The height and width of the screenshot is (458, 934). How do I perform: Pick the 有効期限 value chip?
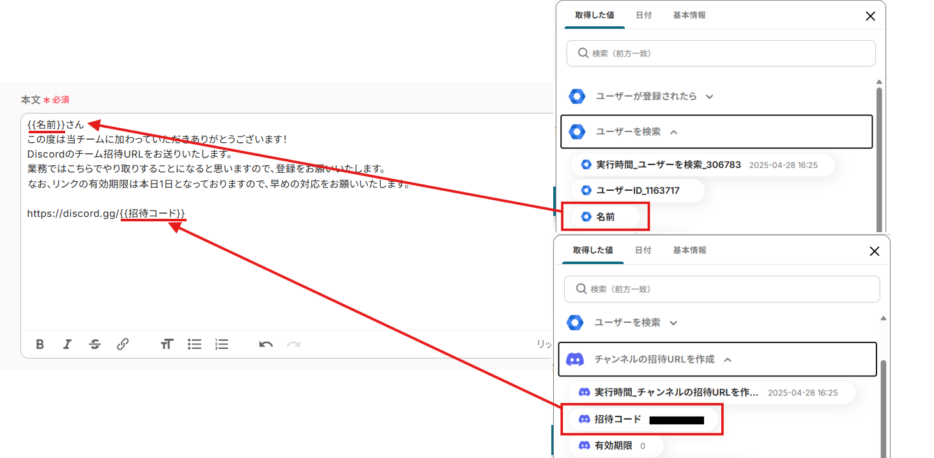point(613,446)
